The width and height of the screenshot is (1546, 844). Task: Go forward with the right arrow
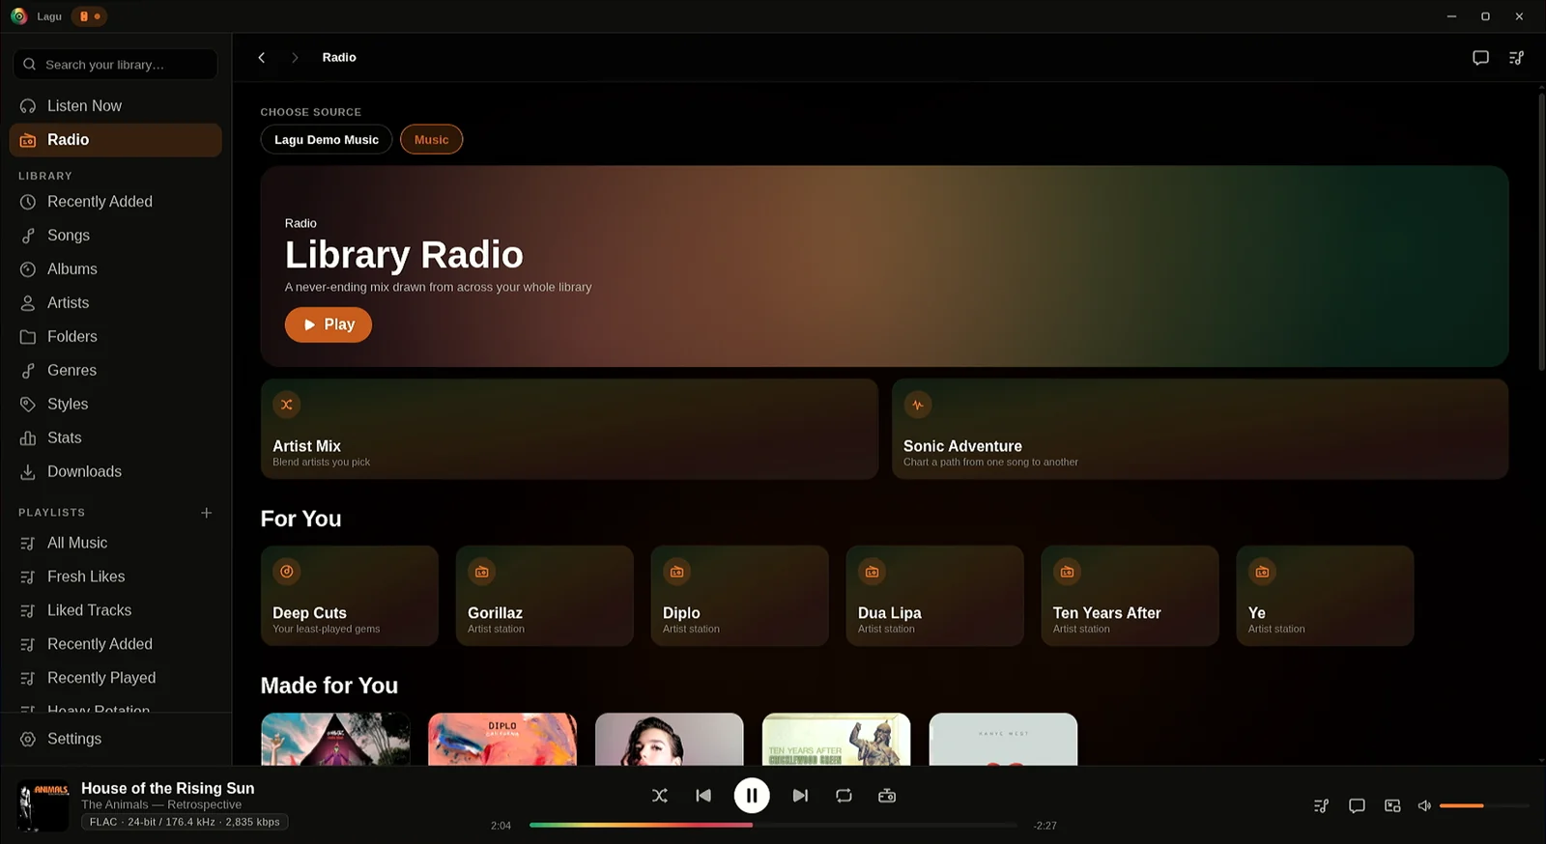295,58
